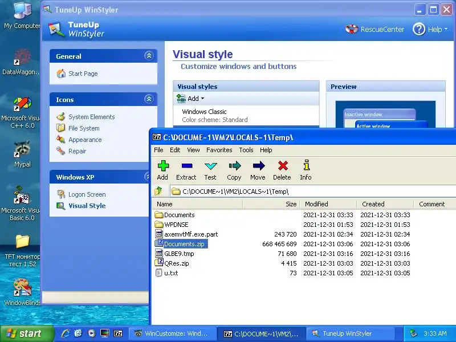Screen dimensions: 456x342
Task: Open WindowBlinds desktop shortcut
Action: pos(22,292)
